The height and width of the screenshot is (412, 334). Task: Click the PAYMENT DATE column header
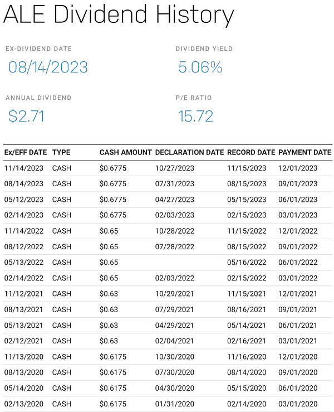click(x=304, y=152)
